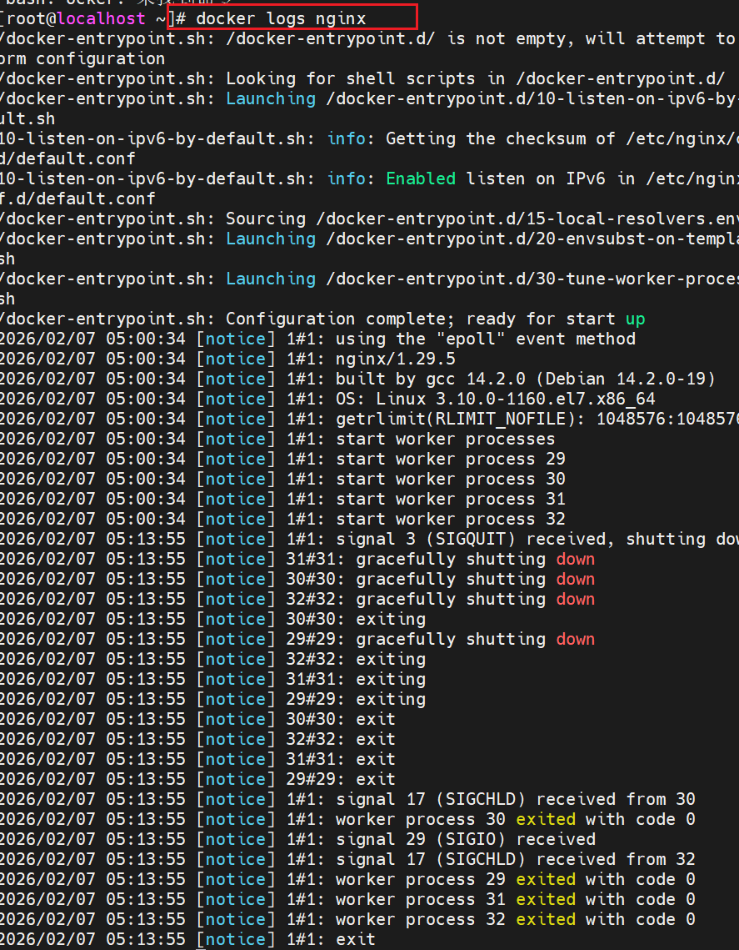Select the Sourcing 15-local-resolvers.env line

369,219
